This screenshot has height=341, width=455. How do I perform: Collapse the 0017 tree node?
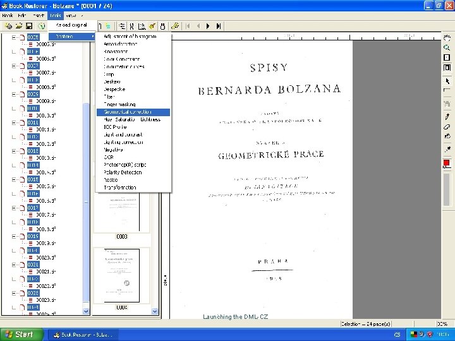point(14,208)
